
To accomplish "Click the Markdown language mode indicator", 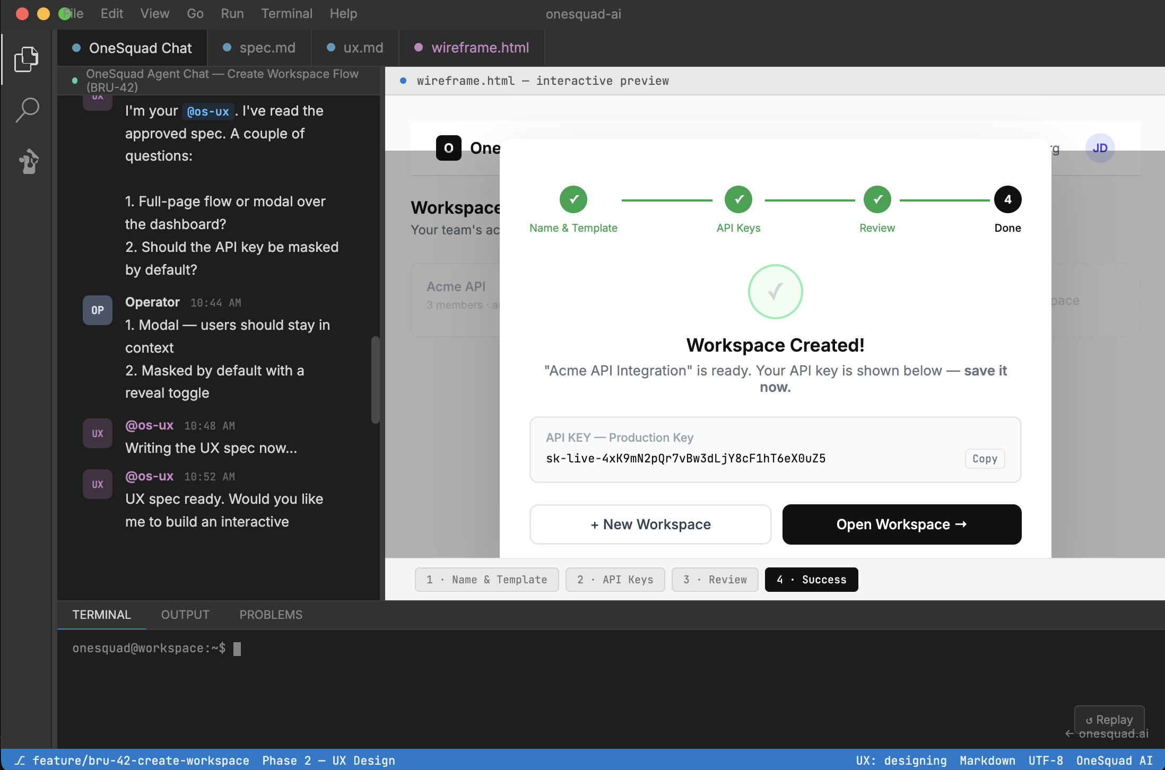I will click(988, 760).
